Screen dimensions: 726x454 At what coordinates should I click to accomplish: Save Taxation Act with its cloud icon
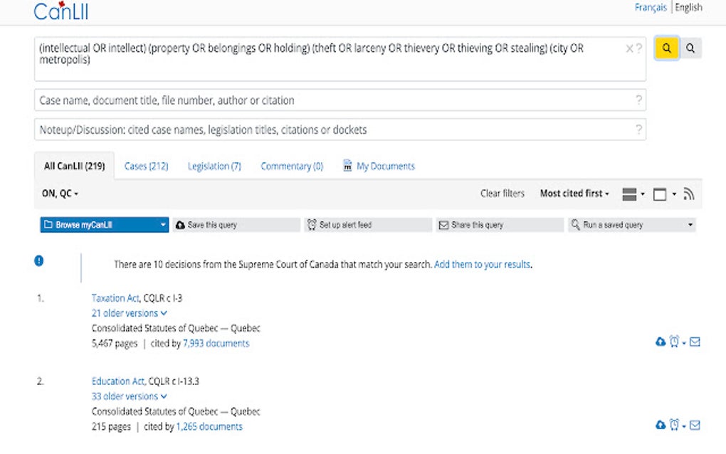pyautogui.click(x=659, y=342)
